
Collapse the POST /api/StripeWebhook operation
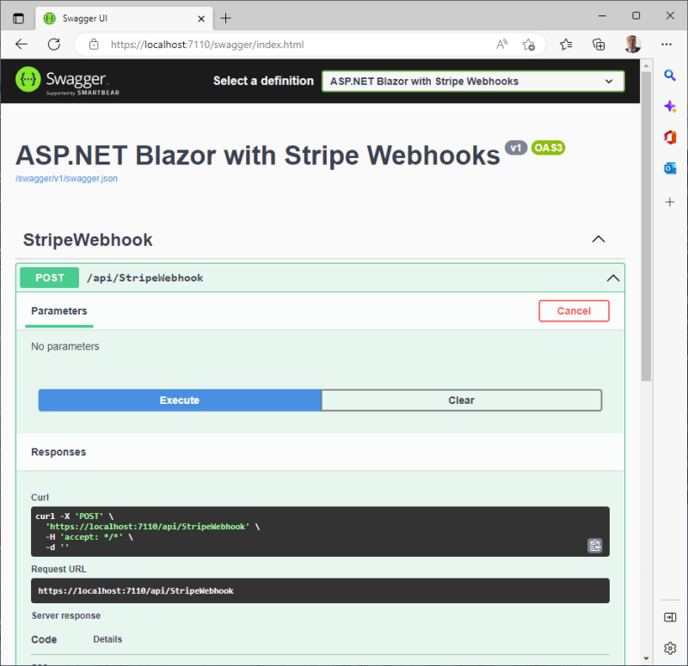click(x=613, y=278)
